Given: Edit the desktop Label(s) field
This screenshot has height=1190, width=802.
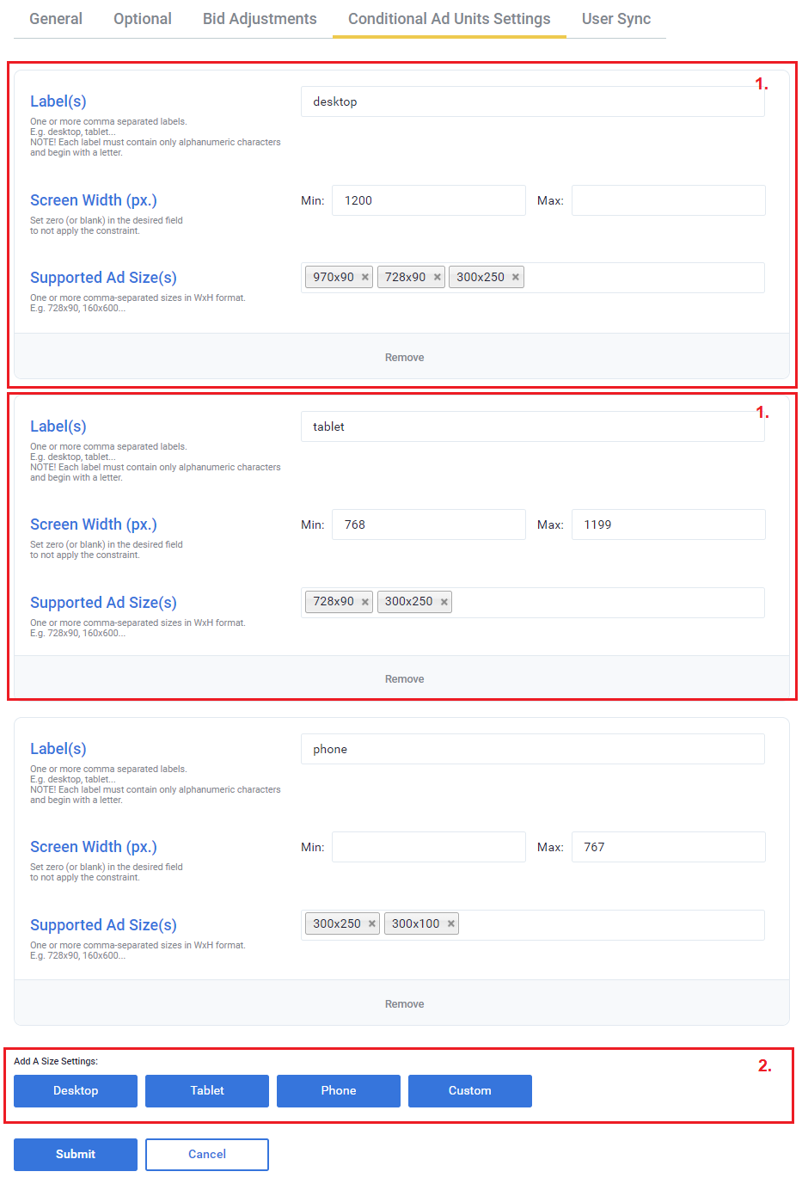Looking at the screenshot, I should tap(532, 101).
